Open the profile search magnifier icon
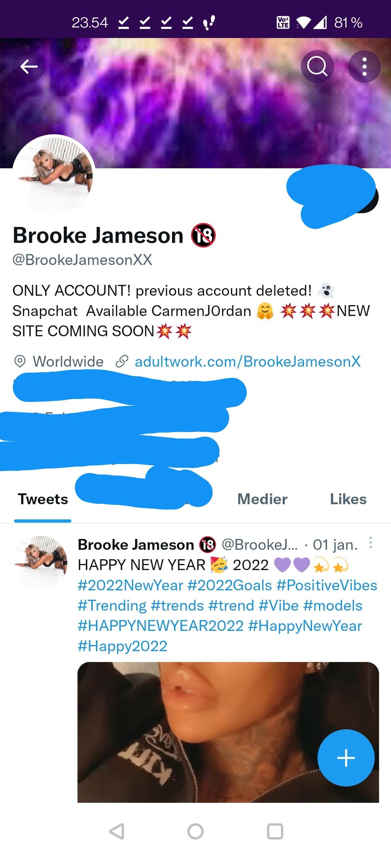The height and width of the screenshot is (860, 391). point(318,67)
